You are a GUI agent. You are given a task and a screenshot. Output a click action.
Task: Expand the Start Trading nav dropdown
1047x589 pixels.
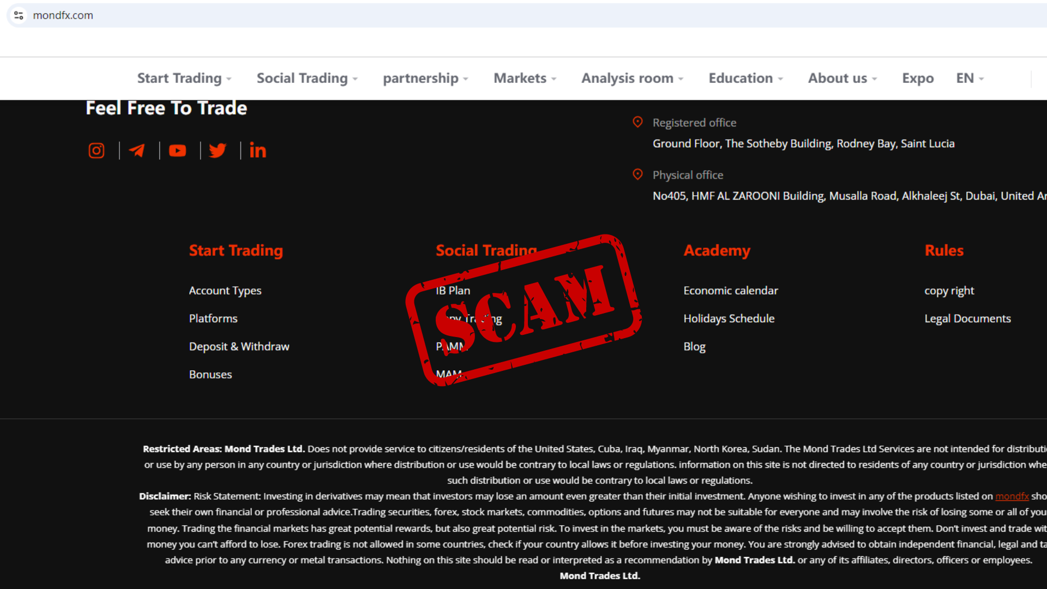(184, 79)
